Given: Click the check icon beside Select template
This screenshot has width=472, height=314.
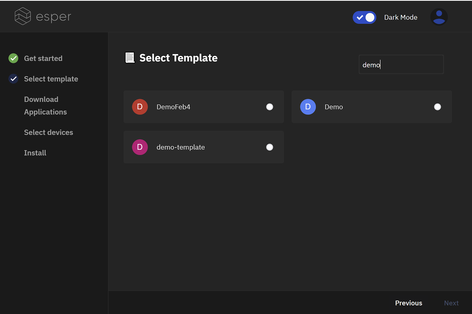Looking at the screenshot, I should 13,79.
